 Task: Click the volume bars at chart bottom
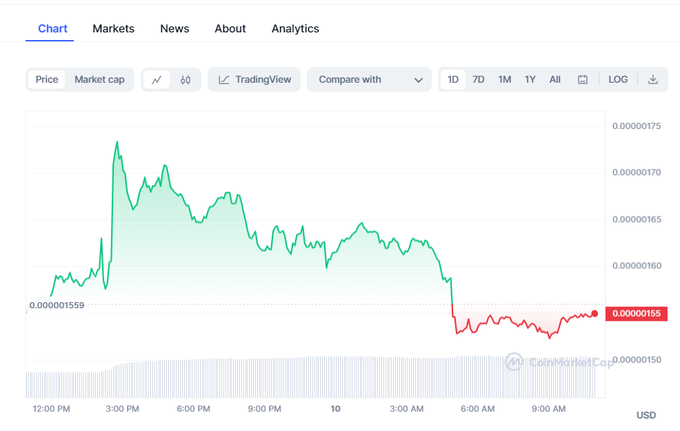[310, 378]
